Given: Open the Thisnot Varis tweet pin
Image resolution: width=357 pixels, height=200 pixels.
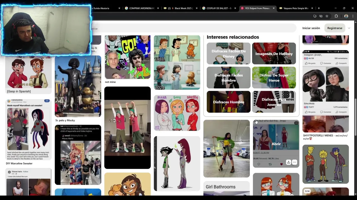Looking at the screenshot, I should tap(28, 182).
